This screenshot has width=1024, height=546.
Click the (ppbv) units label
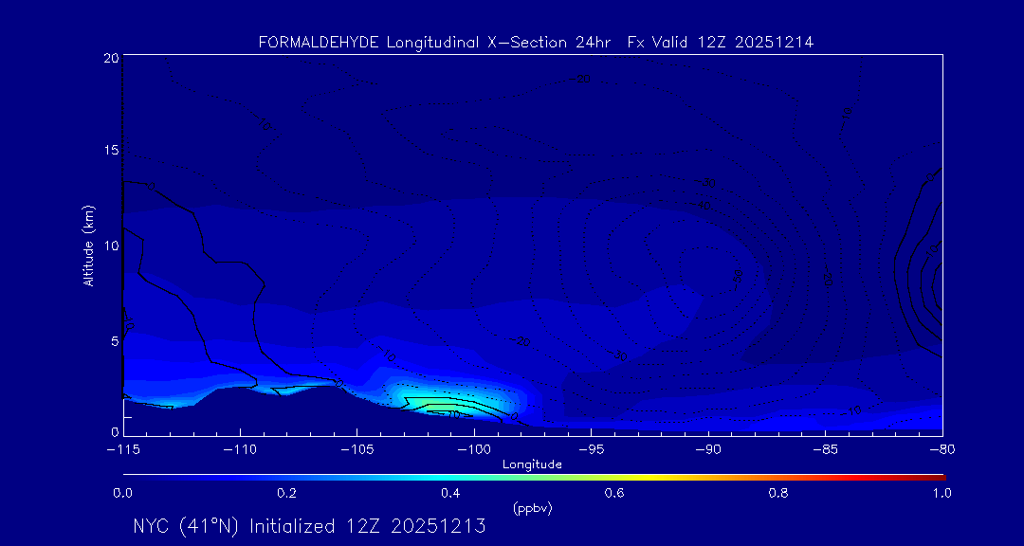[532, 509]
